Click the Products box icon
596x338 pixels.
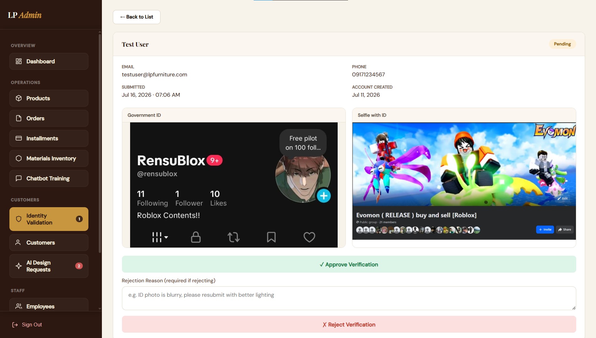tap(19, 98)
